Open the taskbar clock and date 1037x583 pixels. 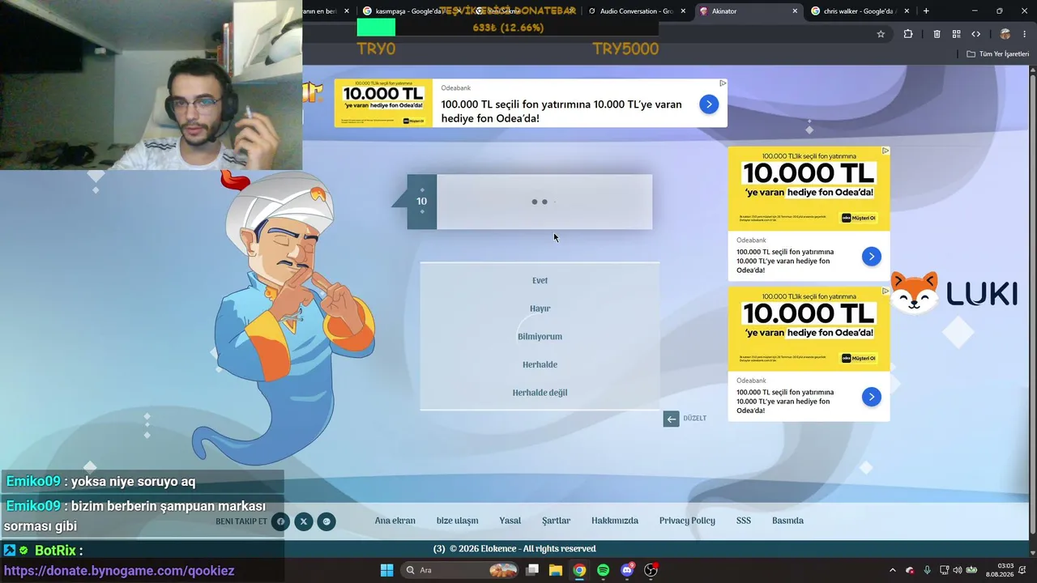coord(999,570)
